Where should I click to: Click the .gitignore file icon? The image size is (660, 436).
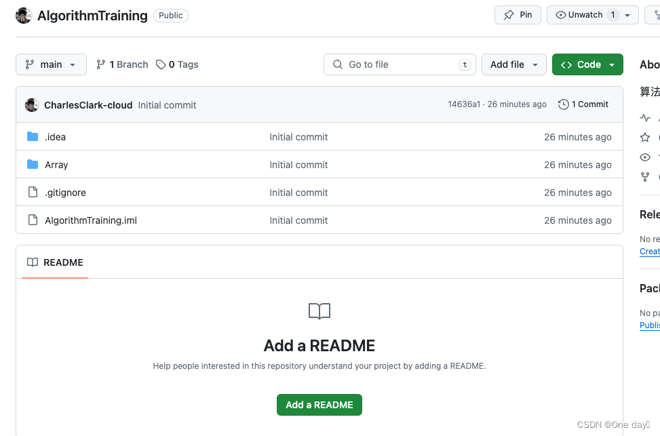click(x=33, y=193)
